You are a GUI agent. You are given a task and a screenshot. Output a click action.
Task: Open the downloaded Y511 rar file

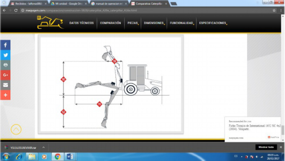pyautogui.click(x=23, y=148)
